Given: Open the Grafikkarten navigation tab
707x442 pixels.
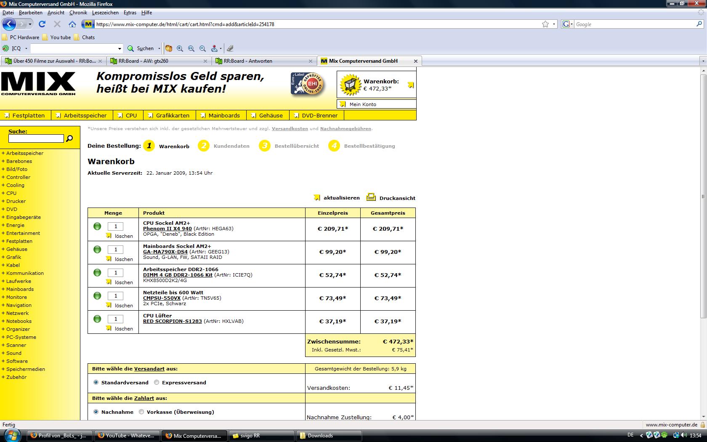Looking at the screenshot, I should click(169, 115).
